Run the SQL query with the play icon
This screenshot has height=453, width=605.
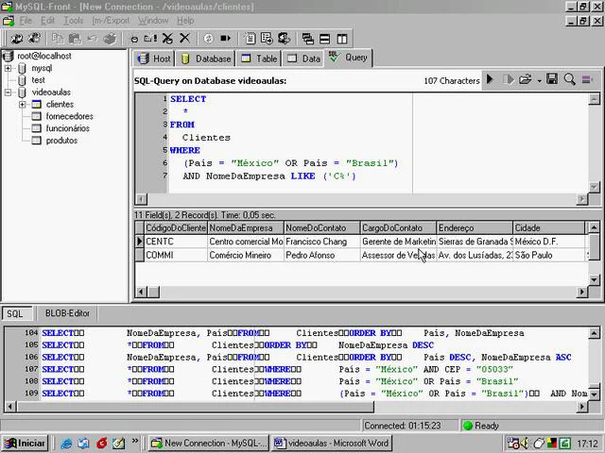(491, 79)
